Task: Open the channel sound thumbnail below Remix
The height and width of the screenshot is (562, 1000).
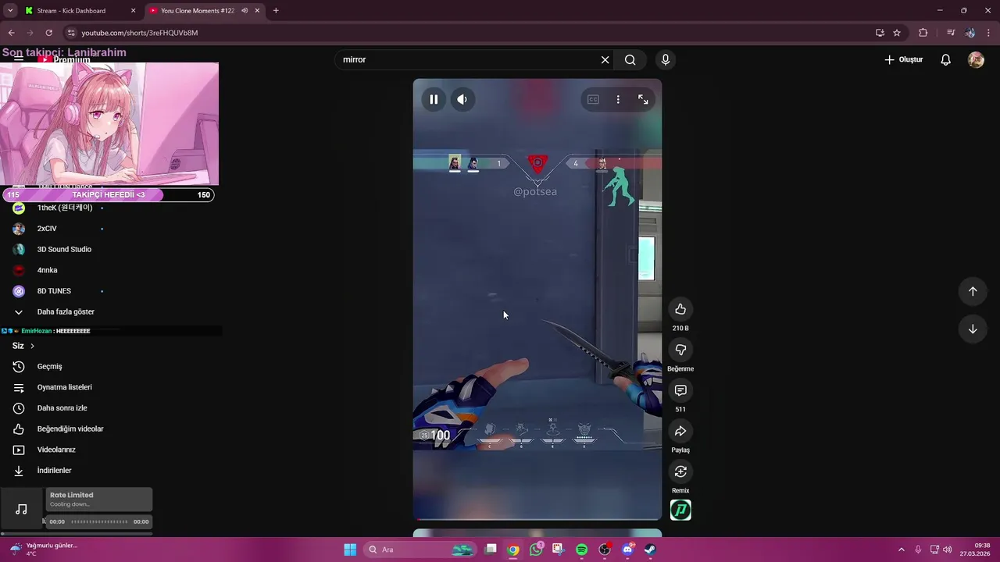Action: click(680, 510)
